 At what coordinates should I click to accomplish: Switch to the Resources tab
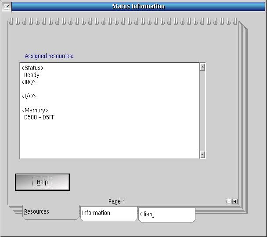point(51,212)
